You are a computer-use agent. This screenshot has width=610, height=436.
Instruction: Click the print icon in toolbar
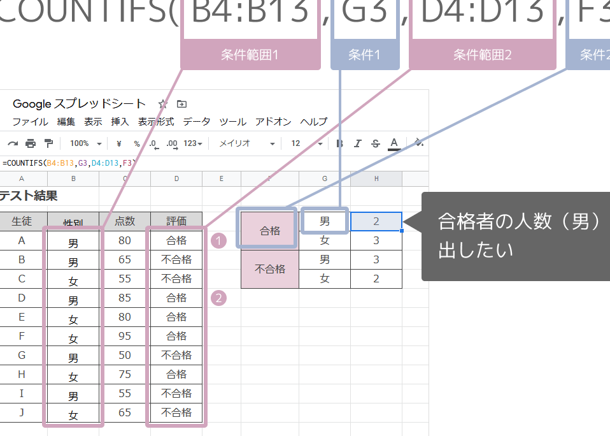coord(31,143)
